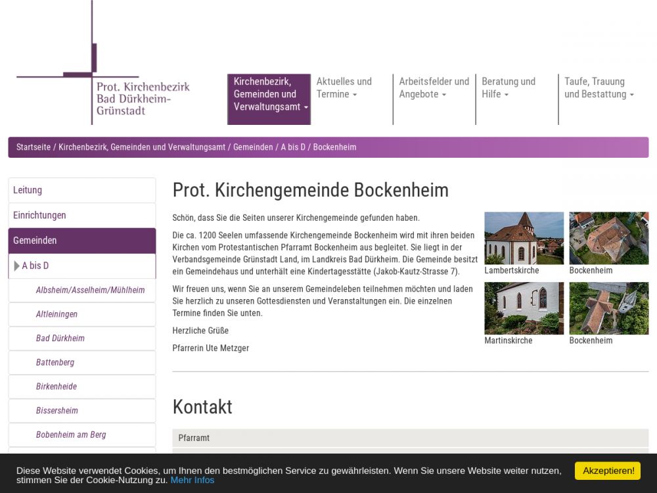The image size is (657, 493).
Task: Click the Gemeinden breadcrumb link
Action: click(253, 147)
